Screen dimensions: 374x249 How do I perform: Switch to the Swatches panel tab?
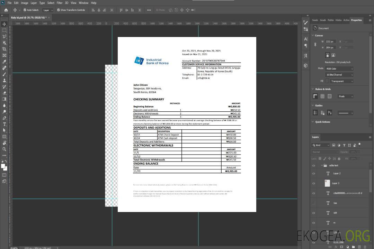(315, 20)
